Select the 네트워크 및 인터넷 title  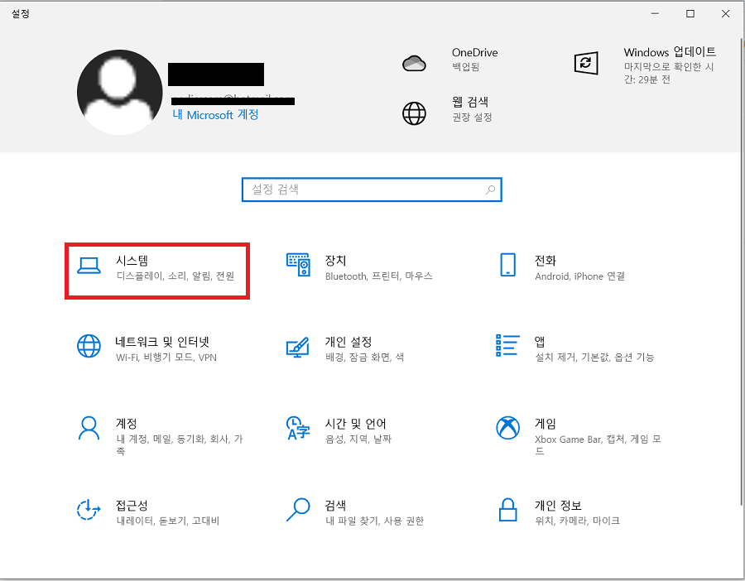coord(162,342)
